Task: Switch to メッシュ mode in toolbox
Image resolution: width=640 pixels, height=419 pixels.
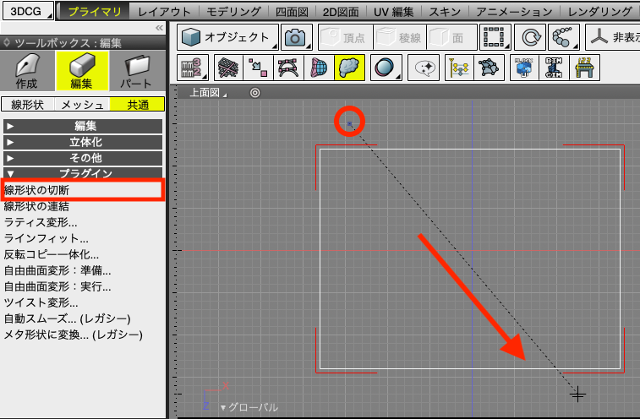Action: [x=82, y=105]
